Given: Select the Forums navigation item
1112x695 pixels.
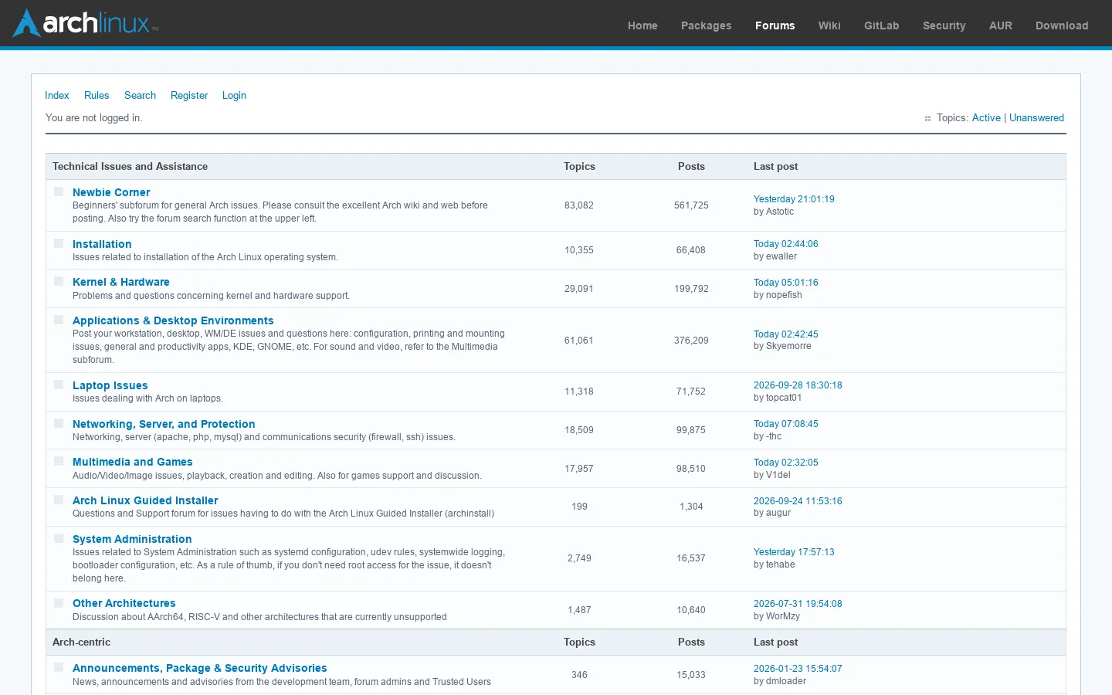Looking at the screenshot, I should click(x=775, y=25).
